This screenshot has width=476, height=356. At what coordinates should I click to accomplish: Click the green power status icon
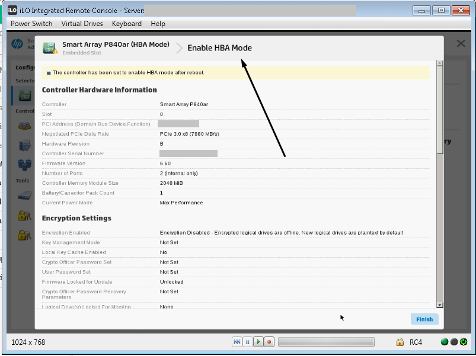point(464,342)
